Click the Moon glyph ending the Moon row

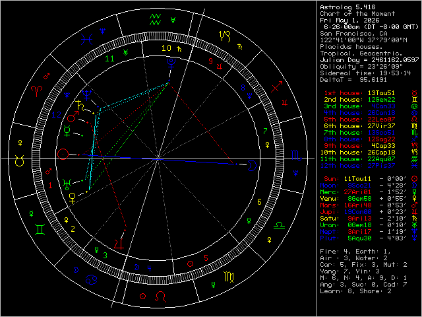(415, 186)
